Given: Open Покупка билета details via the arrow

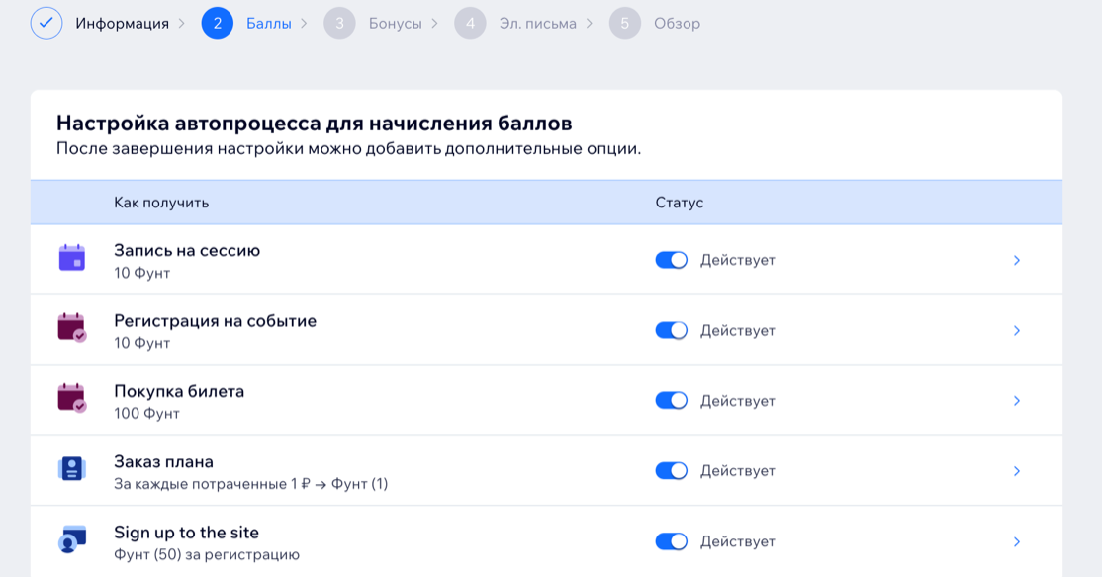Looking at the screenshot, I should 1017,401.
